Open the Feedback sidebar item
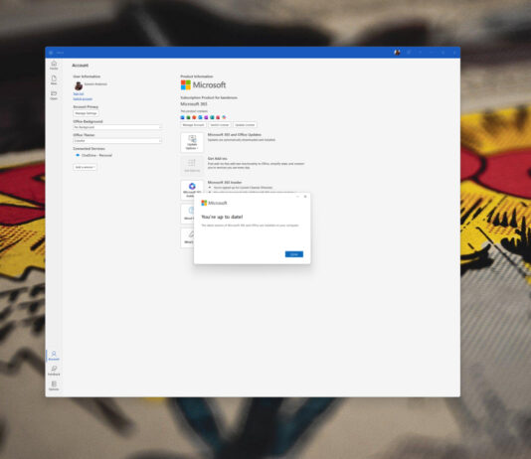 54,371
